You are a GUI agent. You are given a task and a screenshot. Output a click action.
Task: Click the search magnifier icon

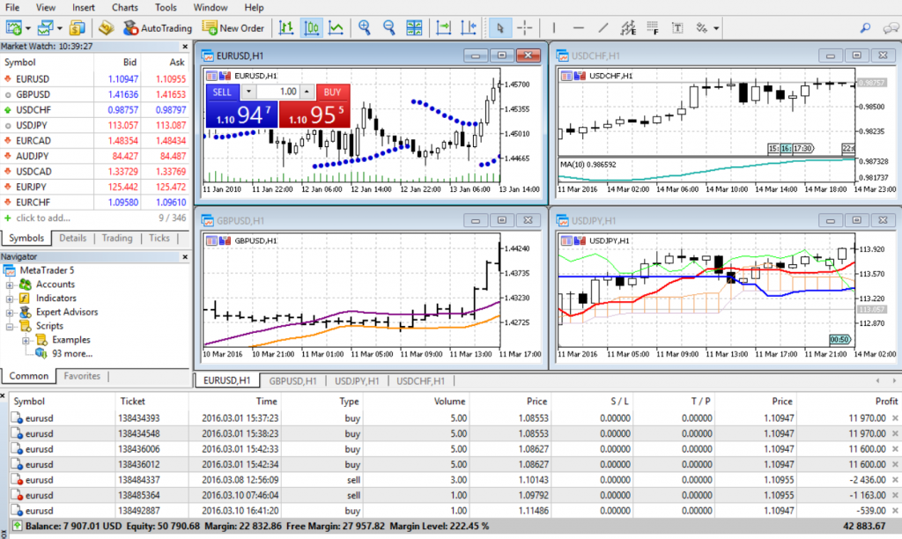pyautogui.click(x=866, y=28)
